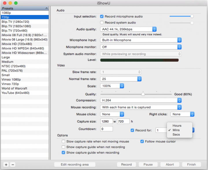Select Vimeo 720p preset
Viewport: 208px width, 170px height.
25,84
